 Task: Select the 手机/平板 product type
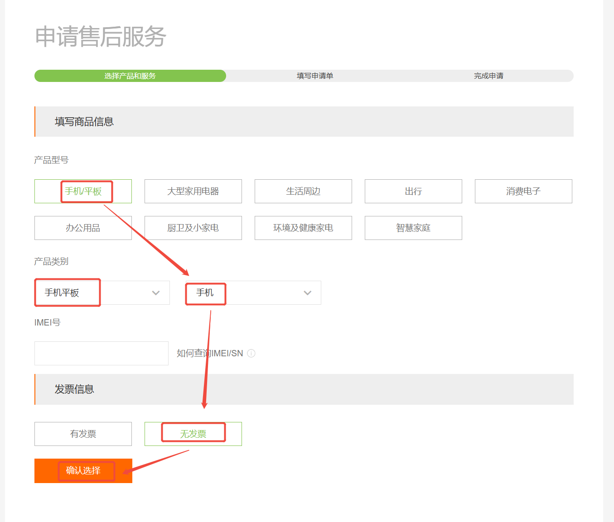pos(83,192)
